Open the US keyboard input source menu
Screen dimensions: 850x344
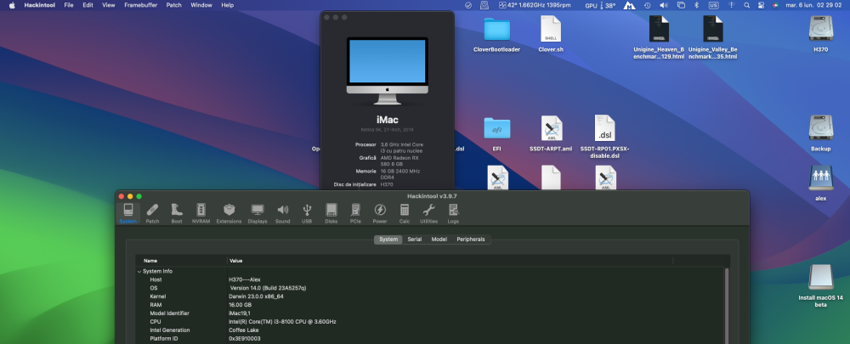(713, 5)
